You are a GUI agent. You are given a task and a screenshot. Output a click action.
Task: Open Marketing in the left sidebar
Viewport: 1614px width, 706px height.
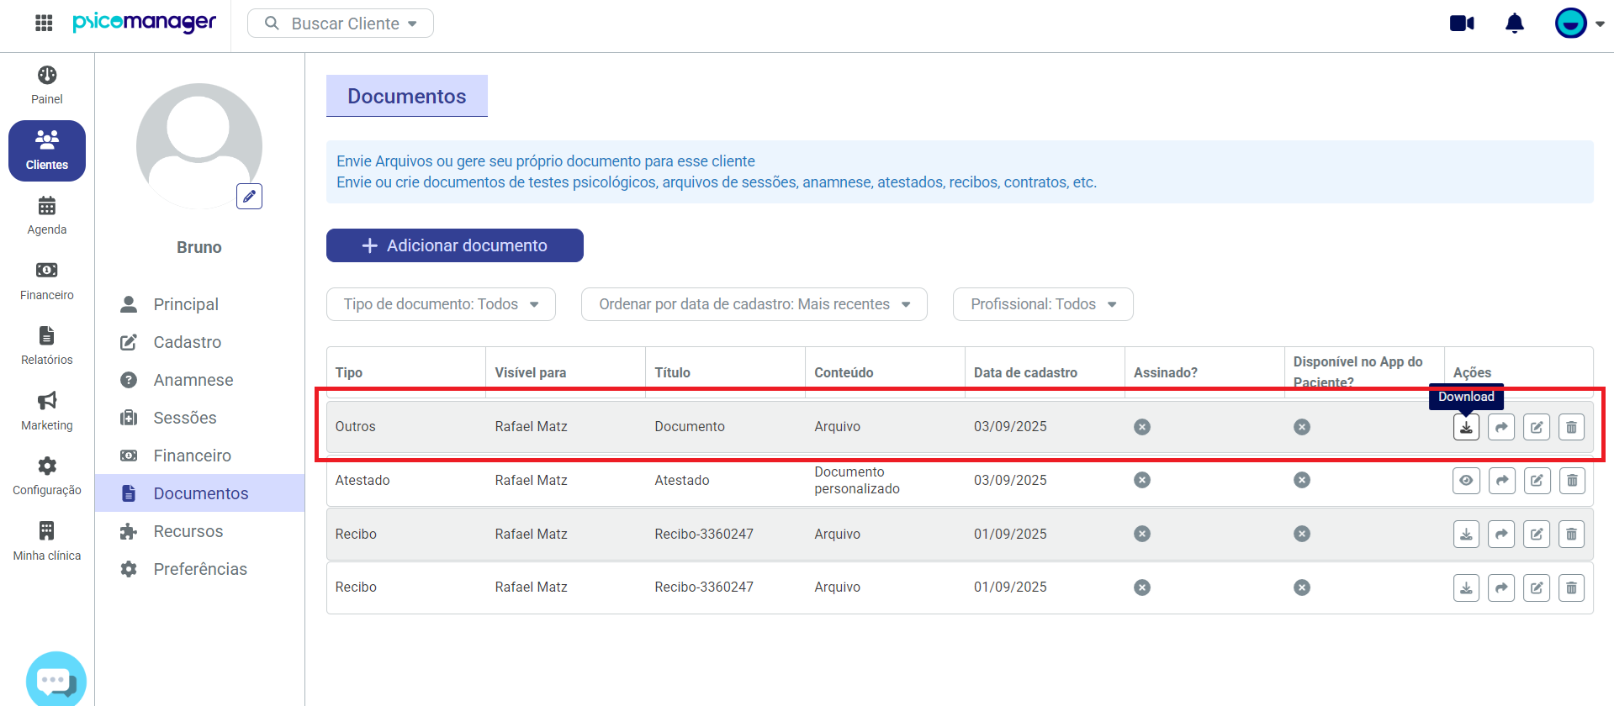click(47, 412)
